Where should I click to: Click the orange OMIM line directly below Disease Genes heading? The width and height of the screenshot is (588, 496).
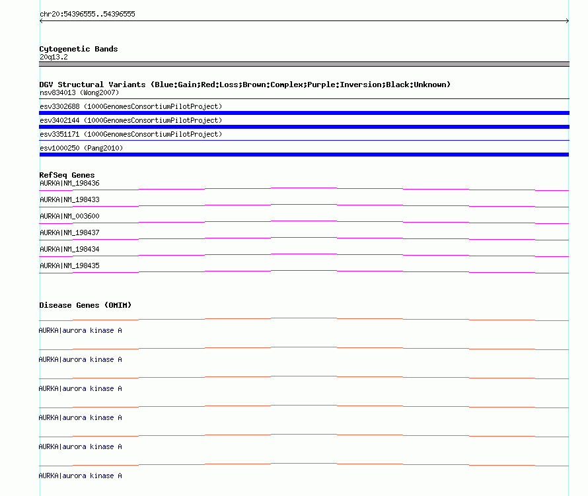tap(304, 320)
